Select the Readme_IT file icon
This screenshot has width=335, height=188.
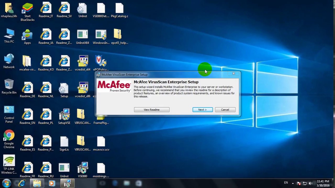46,8
